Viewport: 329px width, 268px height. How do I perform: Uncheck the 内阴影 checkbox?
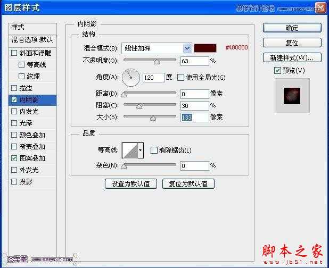point(14,100)
